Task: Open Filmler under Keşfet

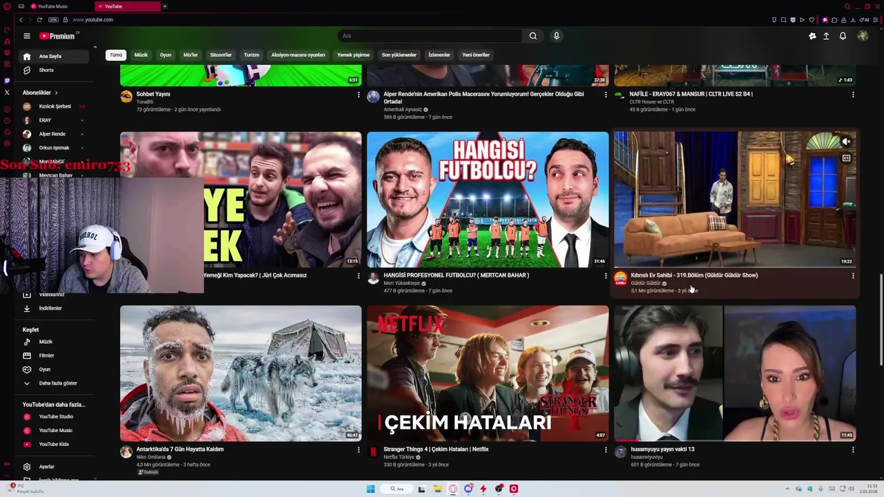Action: [x=55, y=355]
